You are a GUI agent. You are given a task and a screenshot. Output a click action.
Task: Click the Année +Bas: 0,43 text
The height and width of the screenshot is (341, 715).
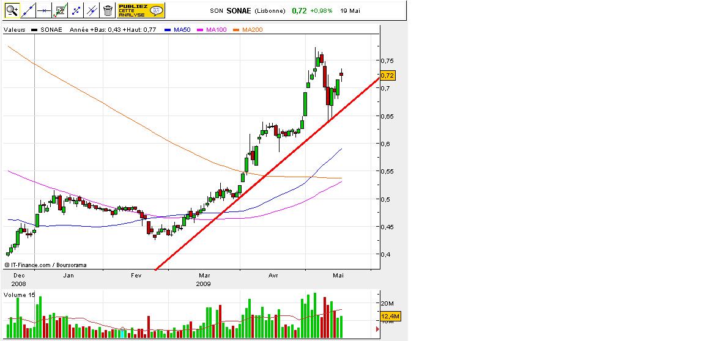pyautogui.click(x=96, y=29)
